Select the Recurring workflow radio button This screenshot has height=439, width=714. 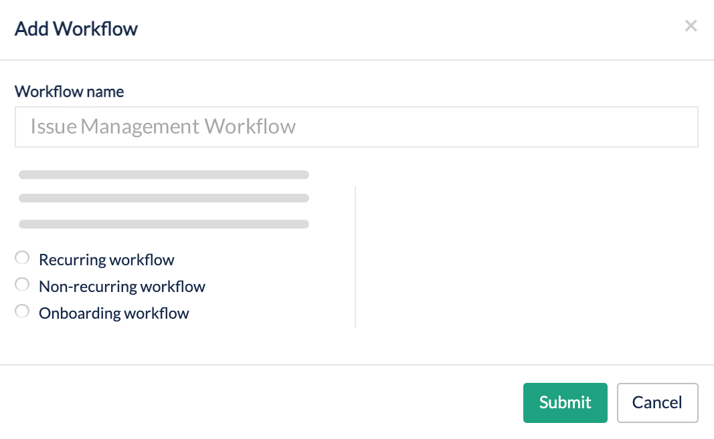(22, 258)
